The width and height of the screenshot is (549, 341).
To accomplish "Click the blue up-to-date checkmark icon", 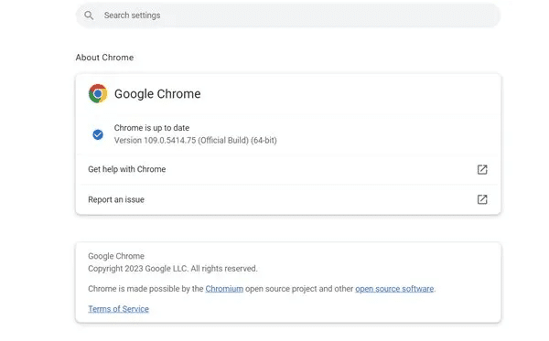I will tap(98, 134).
